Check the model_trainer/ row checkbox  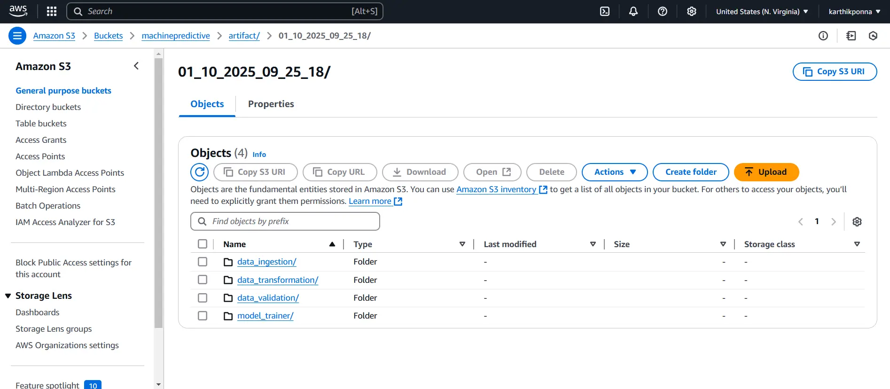tap(203, 316)
